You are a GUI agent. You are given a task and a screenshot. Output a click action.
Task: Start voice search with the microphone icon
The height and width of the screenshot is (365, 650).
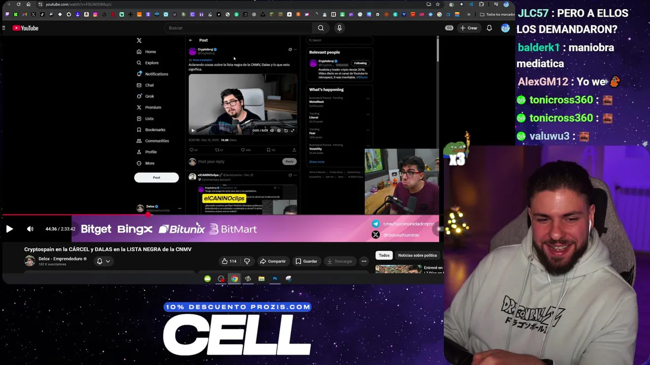[x=339, y=28]
